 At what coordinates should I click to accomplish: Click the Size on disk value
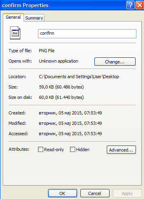click(61, 97)
